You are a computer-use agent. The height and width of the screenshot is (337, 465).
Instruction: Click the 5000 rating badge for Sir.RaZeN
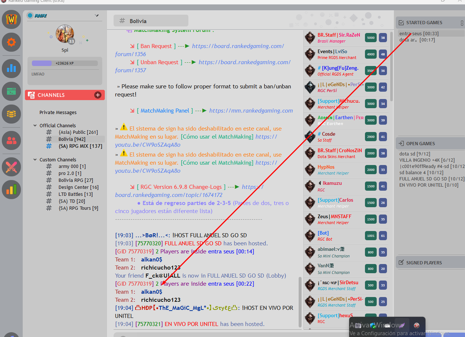coord(371,38)
